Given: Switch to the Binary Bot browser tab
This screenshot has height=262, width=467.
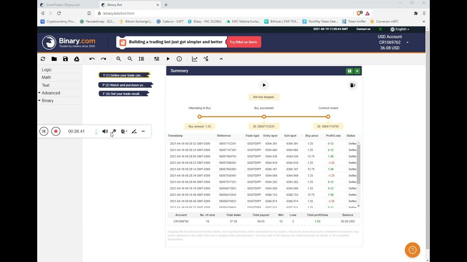Looking at the screenshot, I should [x=129, y=5].
